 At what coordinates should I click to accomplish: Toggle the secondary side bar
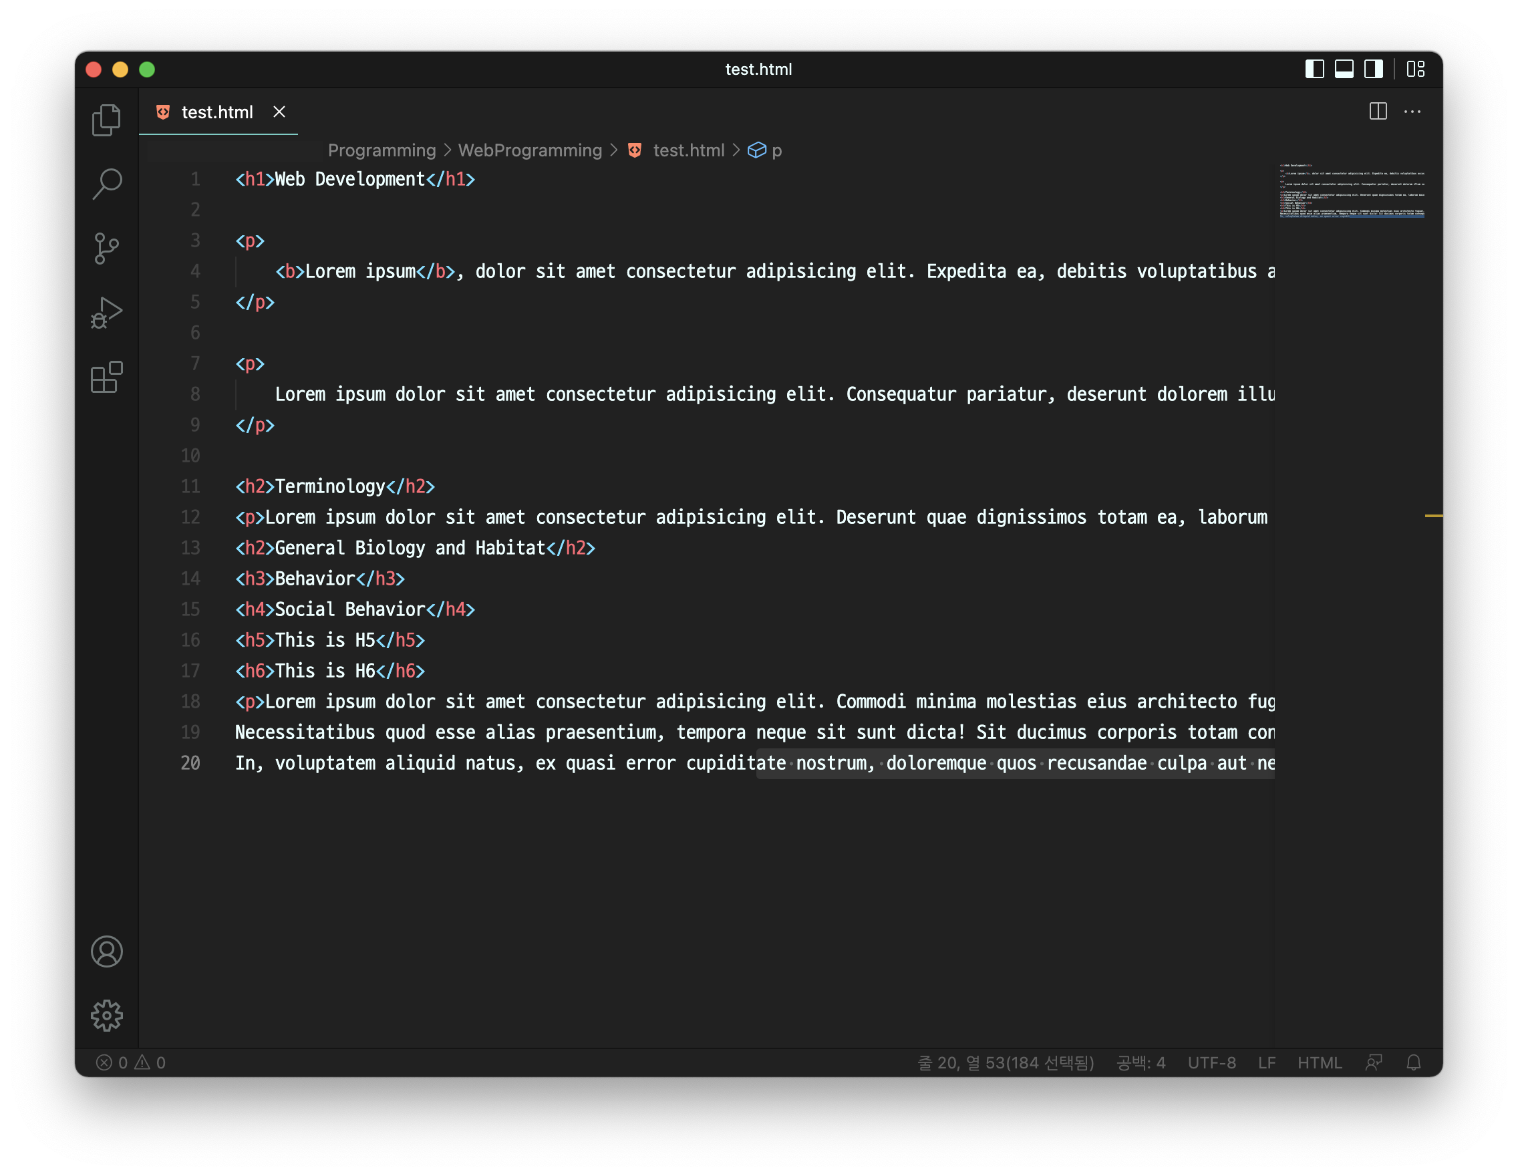(1373, 69)
